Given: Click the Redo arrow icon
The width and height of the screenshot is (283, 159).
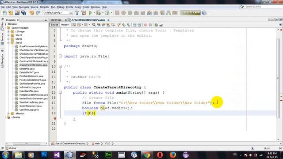Looking at the screenshot, I should (x=38, y=13).
